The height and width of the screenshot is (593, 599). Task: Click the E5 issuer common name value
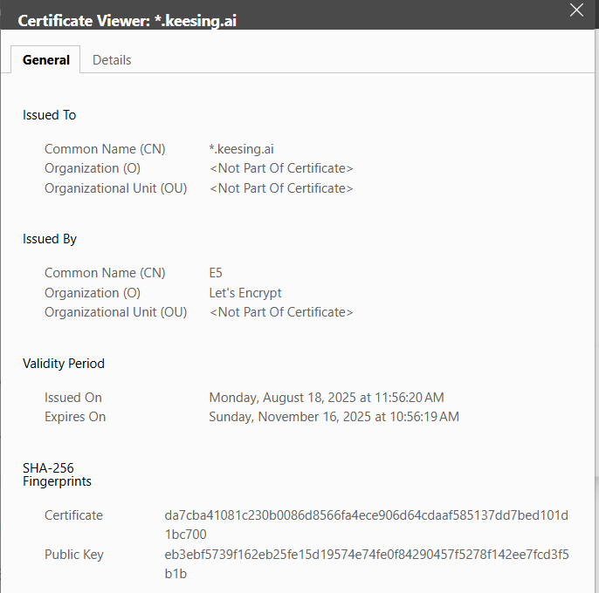pyautogui.click(x=216, y=273)
